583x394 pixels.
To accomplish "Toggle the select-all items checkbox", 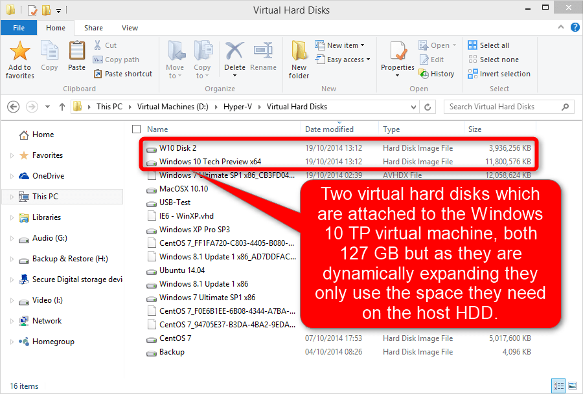I will click(x=137, y=129).
